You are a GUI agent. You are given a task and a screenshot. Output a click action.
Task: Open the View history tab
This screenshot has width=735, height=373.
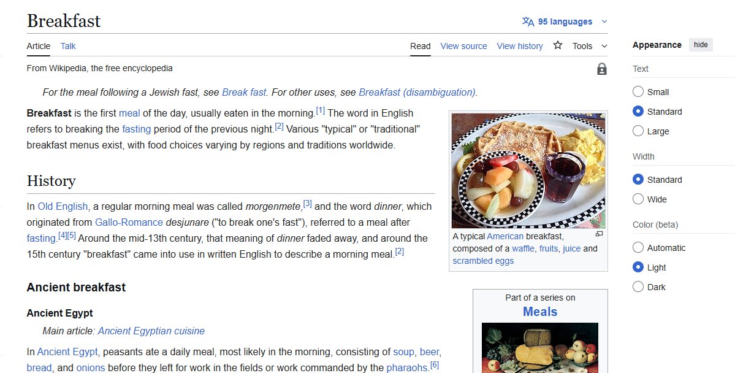point(519,45)
